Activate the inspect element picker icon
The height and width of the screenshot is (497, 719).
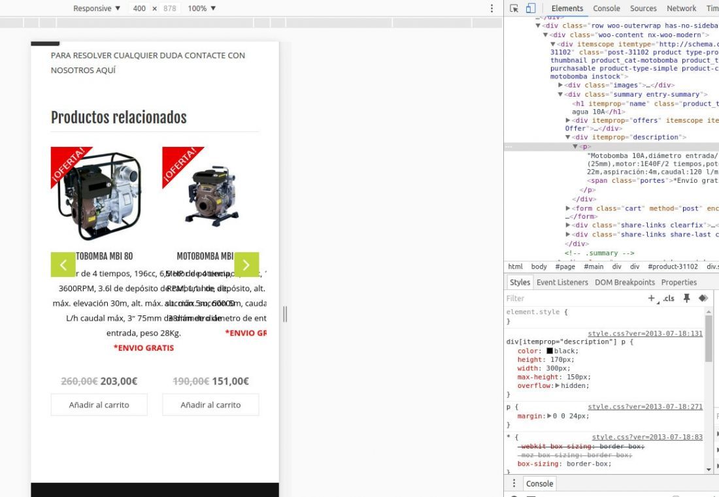[x=514, y=8]
